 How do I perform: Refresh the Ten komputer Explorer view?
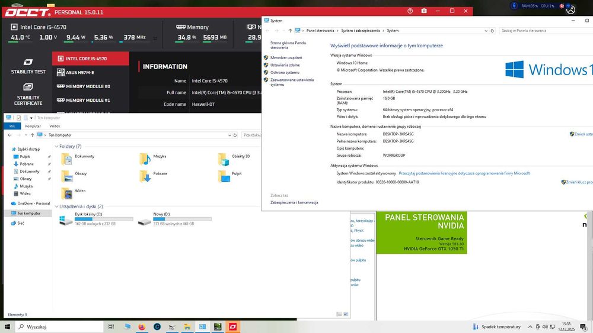coord(235,135)
